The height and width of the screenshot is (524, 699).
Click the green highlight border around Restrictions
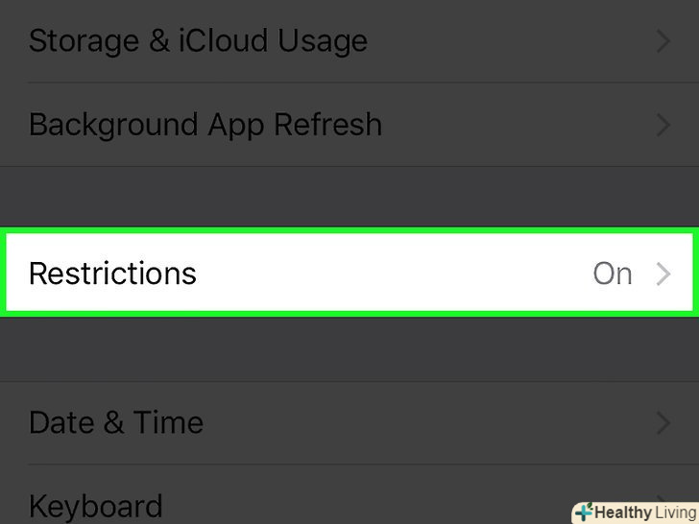tap(349, 231)
